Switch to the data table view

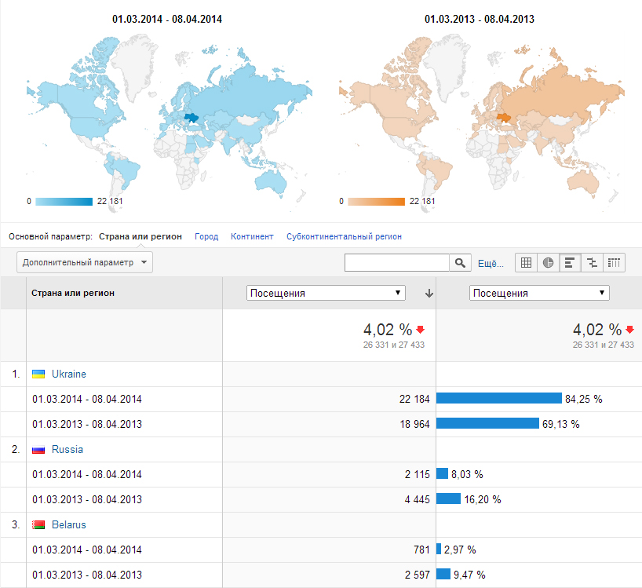pyautogui.click(x=526, y=263)
